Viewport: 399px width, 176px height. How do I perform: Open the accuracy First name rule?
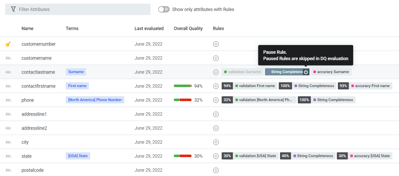pyautogui.click(x=372, y=86)
